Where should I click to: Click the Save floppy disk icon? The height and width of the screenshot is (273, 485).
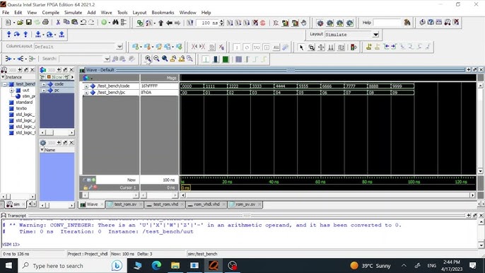(x=29, y=23)
